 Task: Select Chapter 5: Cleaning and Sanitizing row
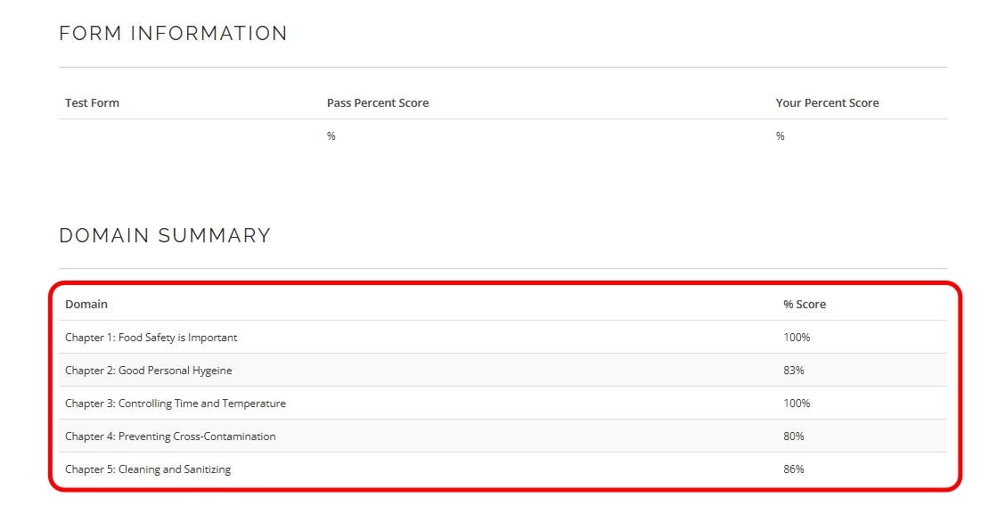(x=148, y=469)
